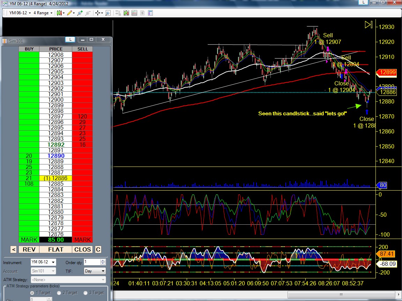Click the greyed chart trader toolbar icon
Image resolution: width=402 pixels, height=301 pixels.
[118, 13]
